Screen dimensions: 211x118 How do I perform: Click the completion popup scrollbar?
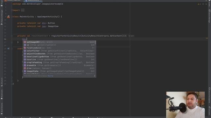tap(95, 43)
